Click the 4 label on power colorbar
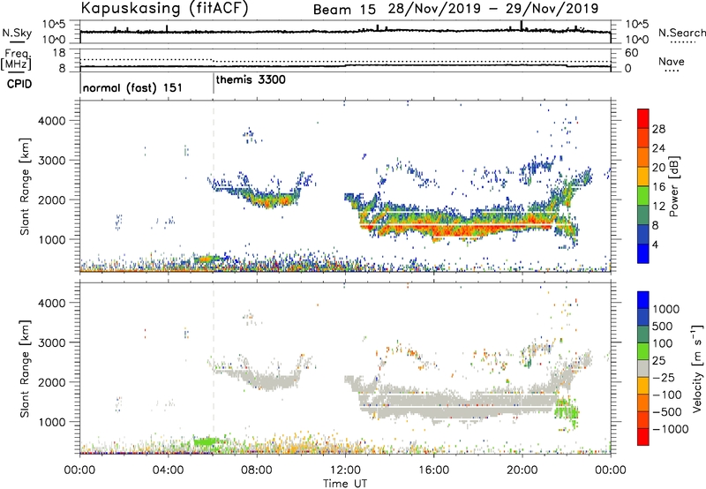The height and width of the screenshot is (489, 706). point(656,244)
